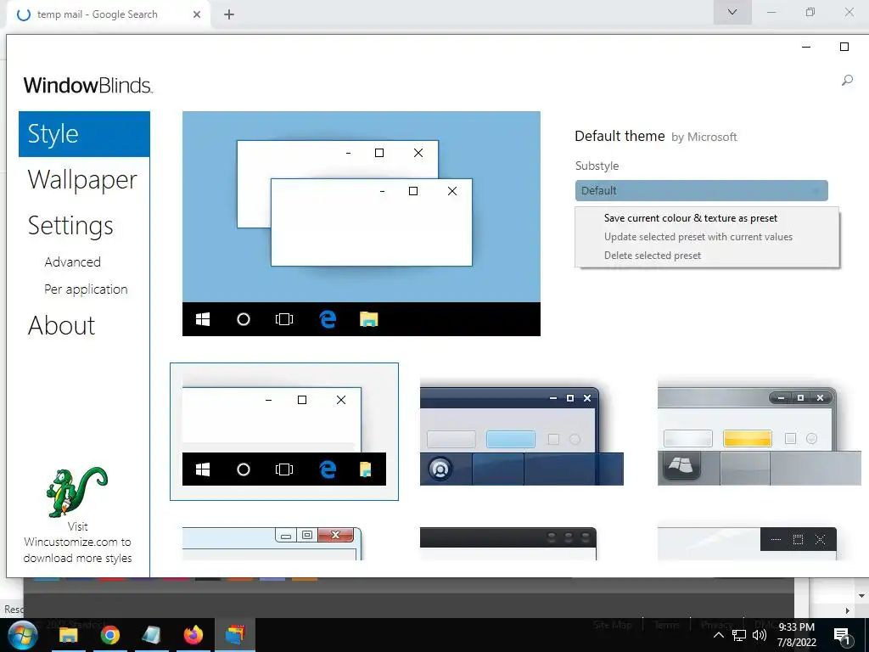Click the WindowBlinds taskbar icon
The height and width of the screenshot is (652, 869).
click(235, 635)
